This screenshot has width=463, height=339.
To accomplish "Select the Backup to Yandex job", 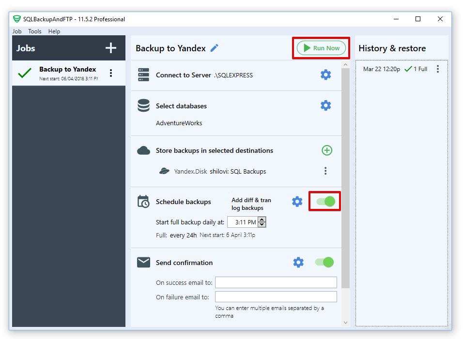I will (68, 73).
